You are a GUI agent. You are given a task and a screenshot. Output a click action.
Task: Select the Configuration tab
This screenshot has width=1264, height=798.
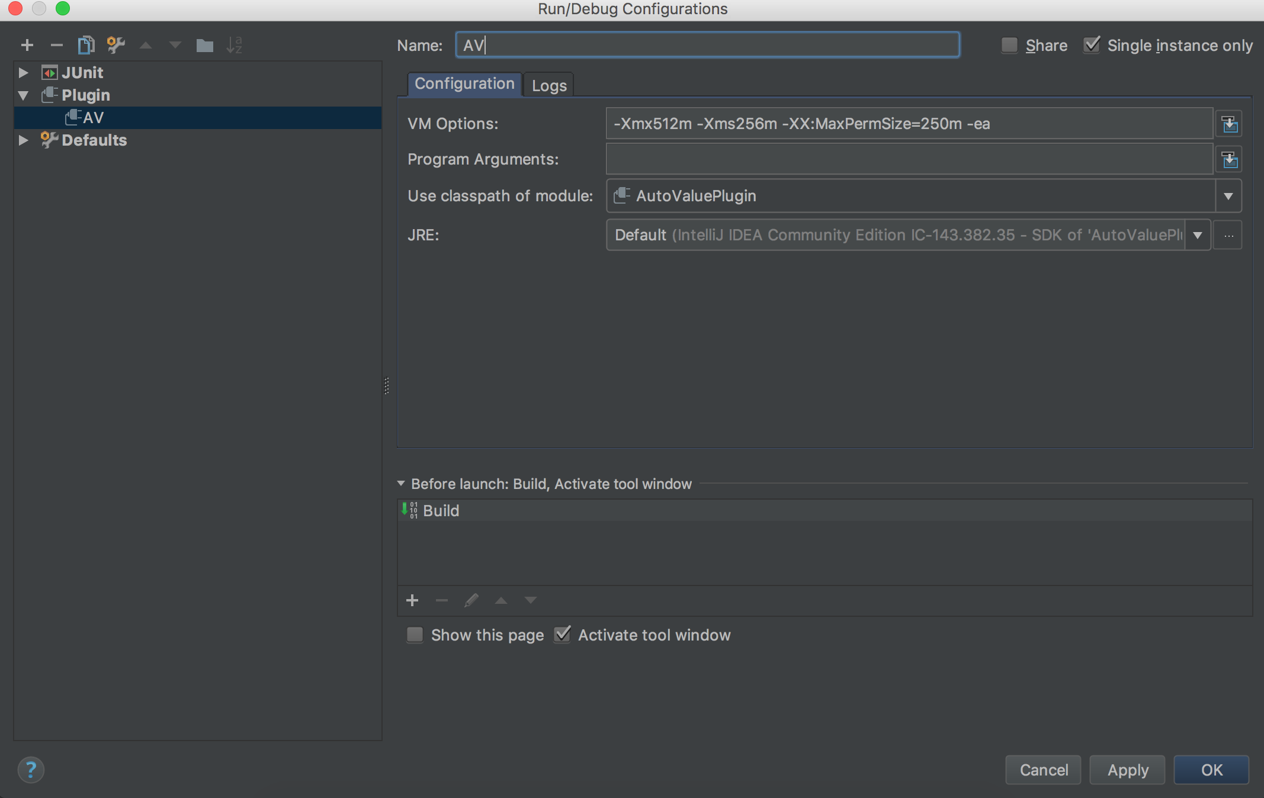(464, 83)
